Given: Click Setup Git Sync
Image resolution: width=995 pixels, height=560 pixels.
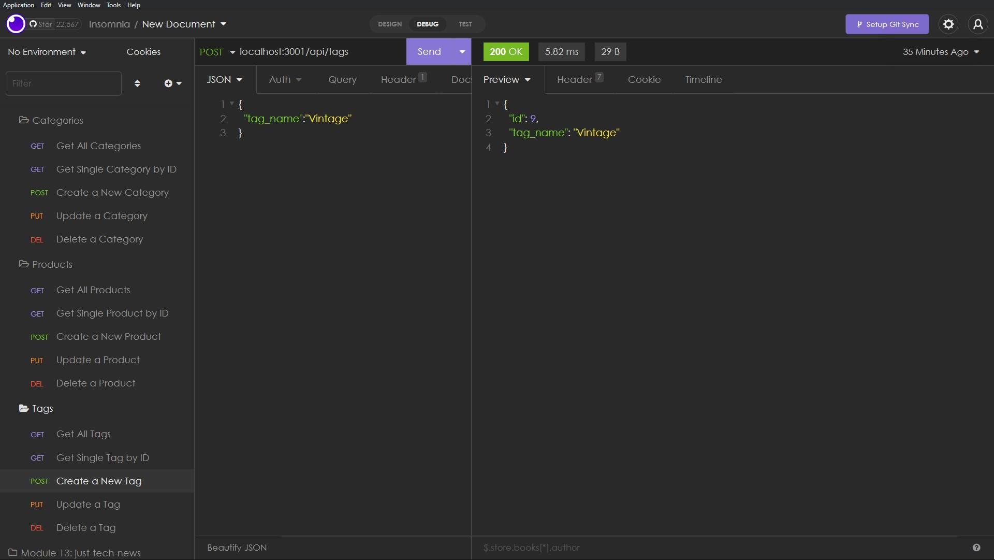Looking at the screenshot, I should (x=887, y=24).
